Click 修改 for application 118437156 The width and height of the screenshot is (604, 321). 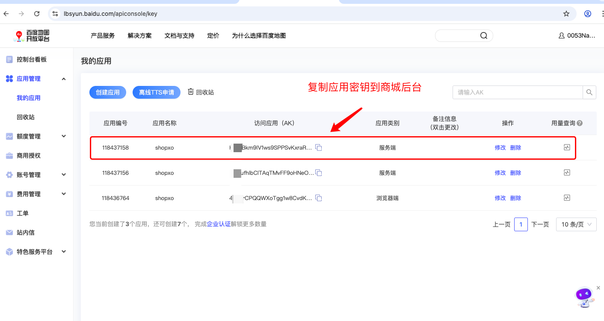(500, 173)
